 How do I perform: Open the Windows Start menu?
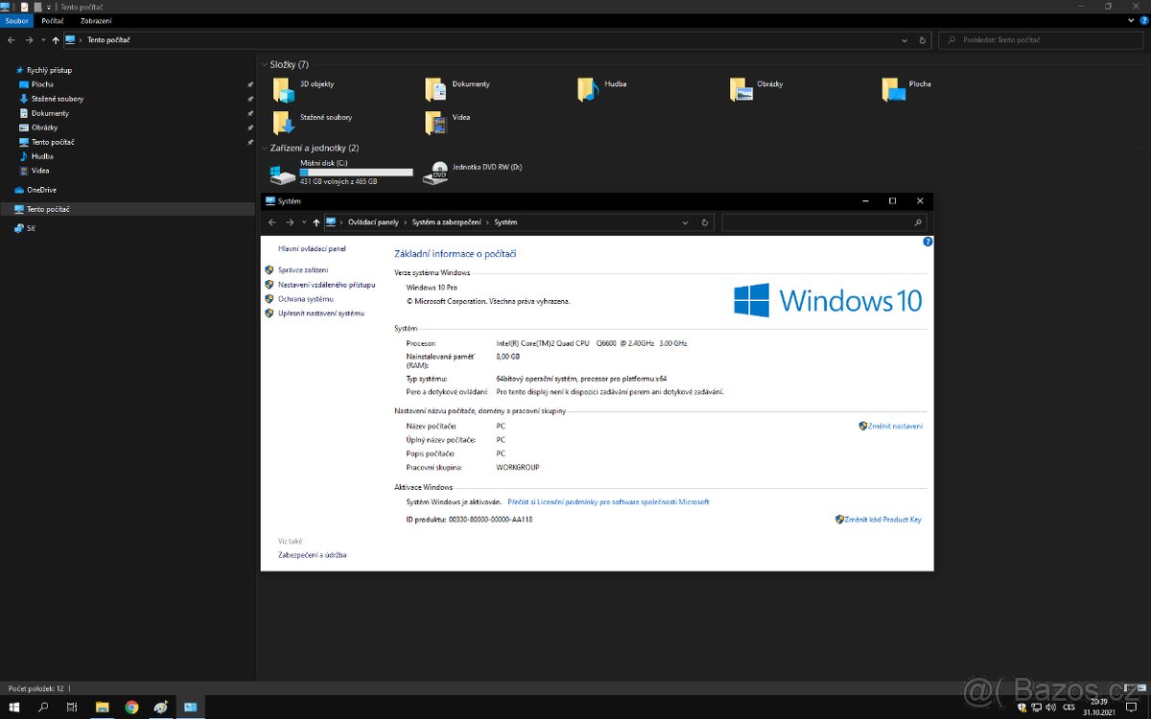(x=13, y=707)
